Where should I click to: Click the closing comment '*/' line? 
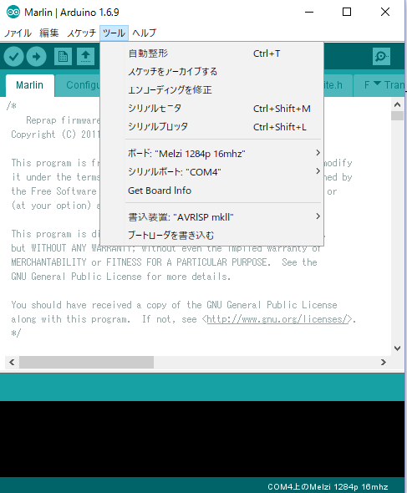[x=16, y=333]
